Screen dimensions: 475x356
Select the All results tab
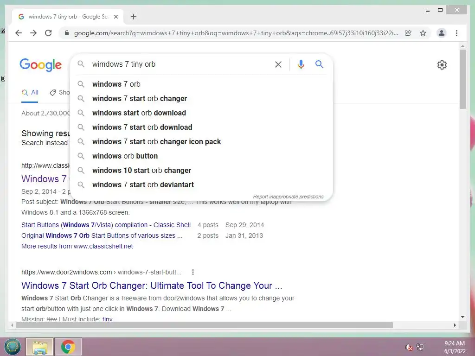pyautogui.click(x=30, y=92)
